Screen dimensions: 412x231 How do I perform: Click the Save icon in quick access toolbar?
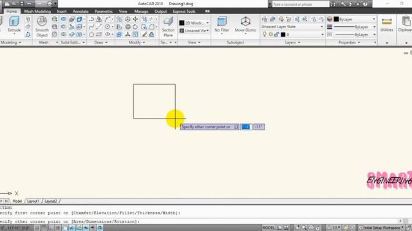coord(22,4)
